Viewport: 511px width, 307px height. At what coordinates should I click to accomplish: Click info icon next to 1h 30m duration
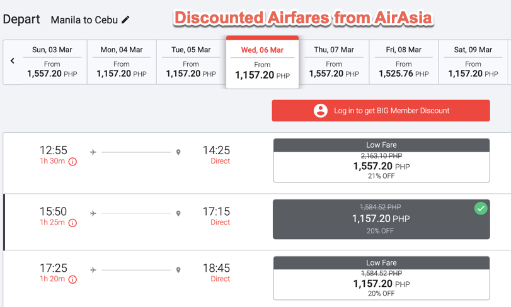(x=72, y=162)
